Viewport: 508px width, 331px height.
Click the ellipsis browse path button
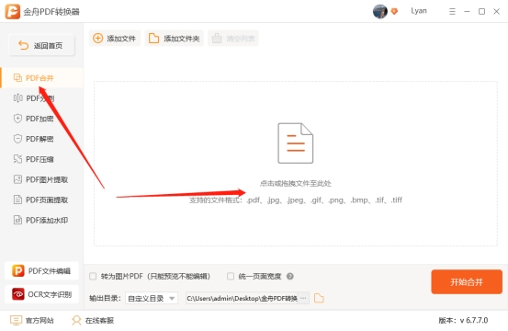tap(303, 298)
